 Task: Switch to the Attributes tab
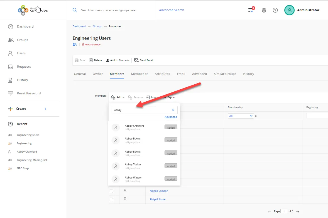(162, 74)
